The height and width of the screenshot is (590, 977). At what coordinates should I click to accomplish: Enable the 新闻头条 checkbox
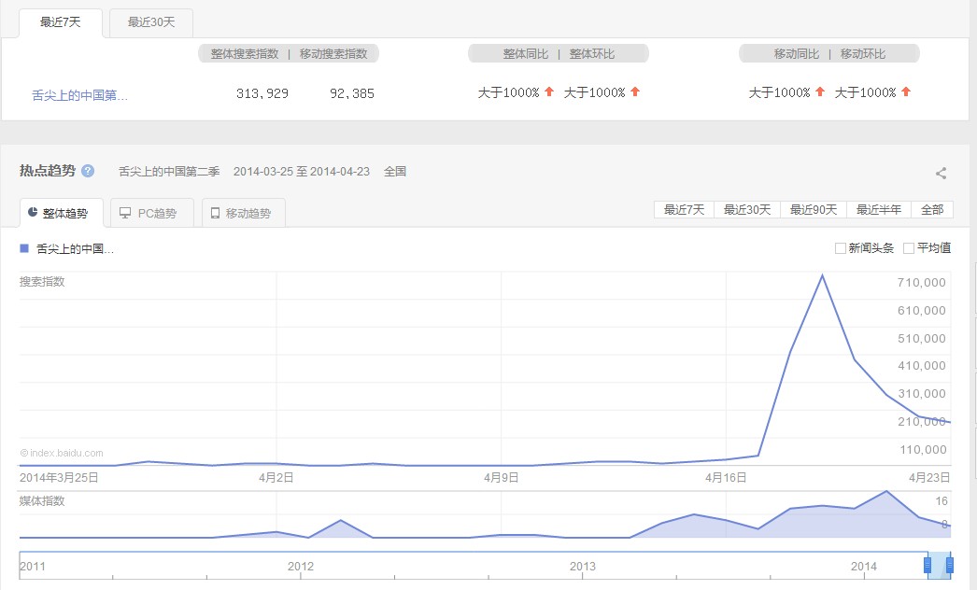click(x=841, y=248)
